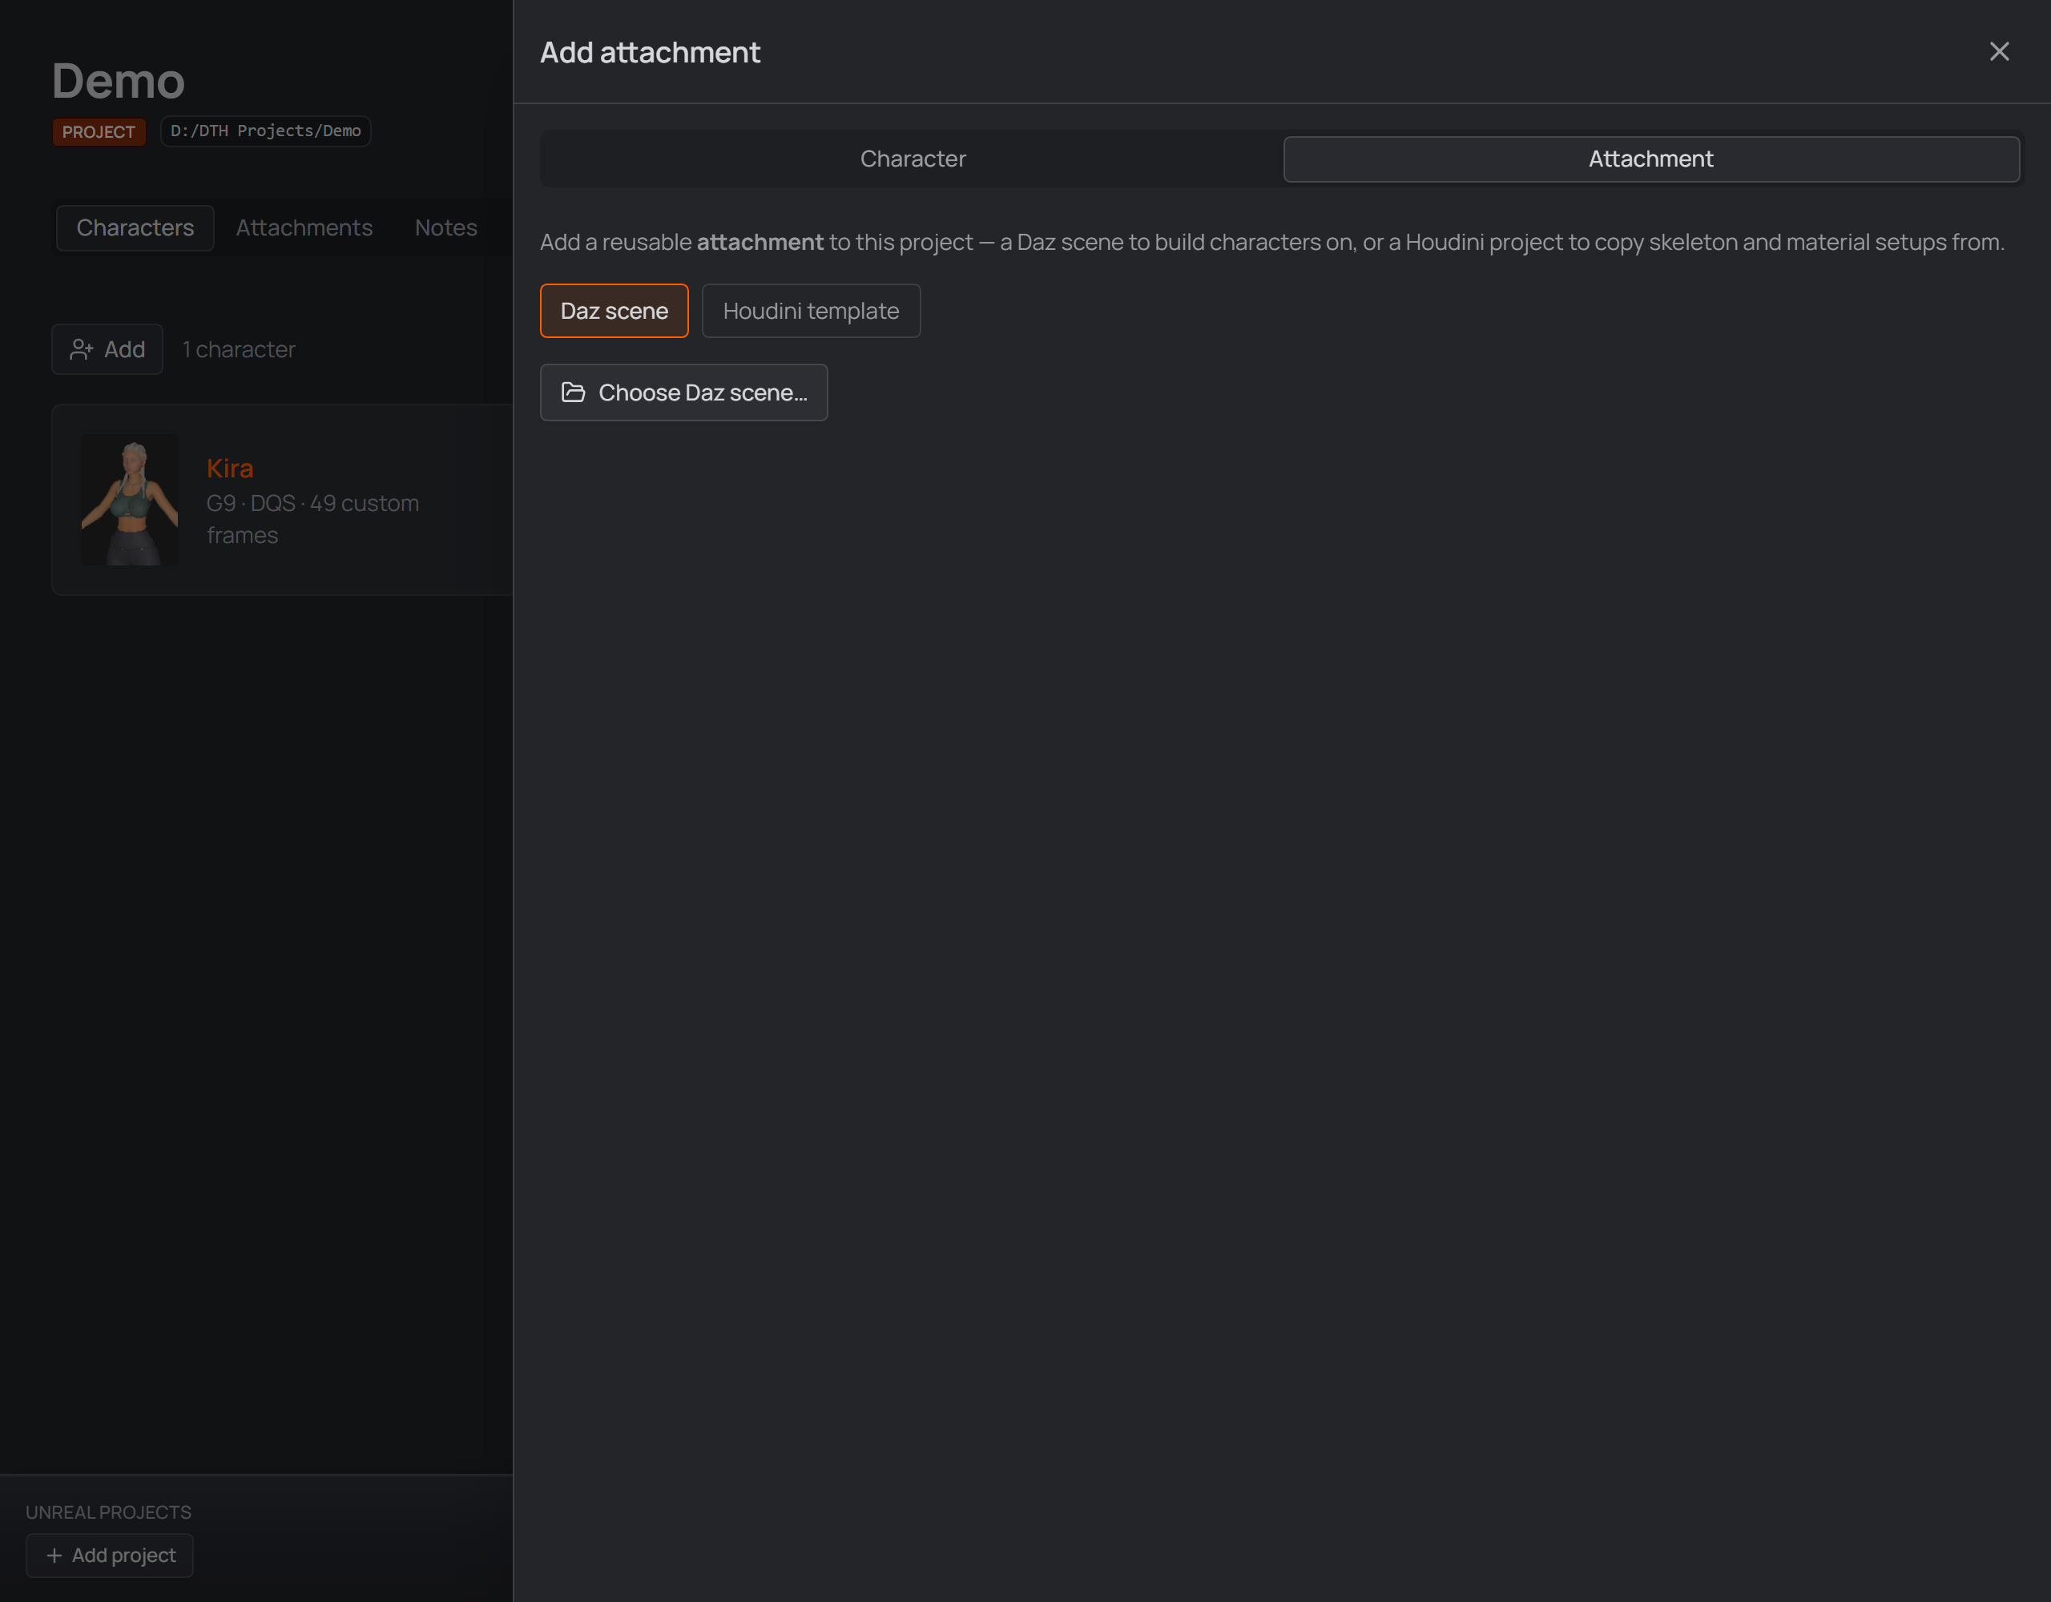Switch to the Character tab in dialog
Viewport: 2051px width, 1602px height.
point(912,159)
